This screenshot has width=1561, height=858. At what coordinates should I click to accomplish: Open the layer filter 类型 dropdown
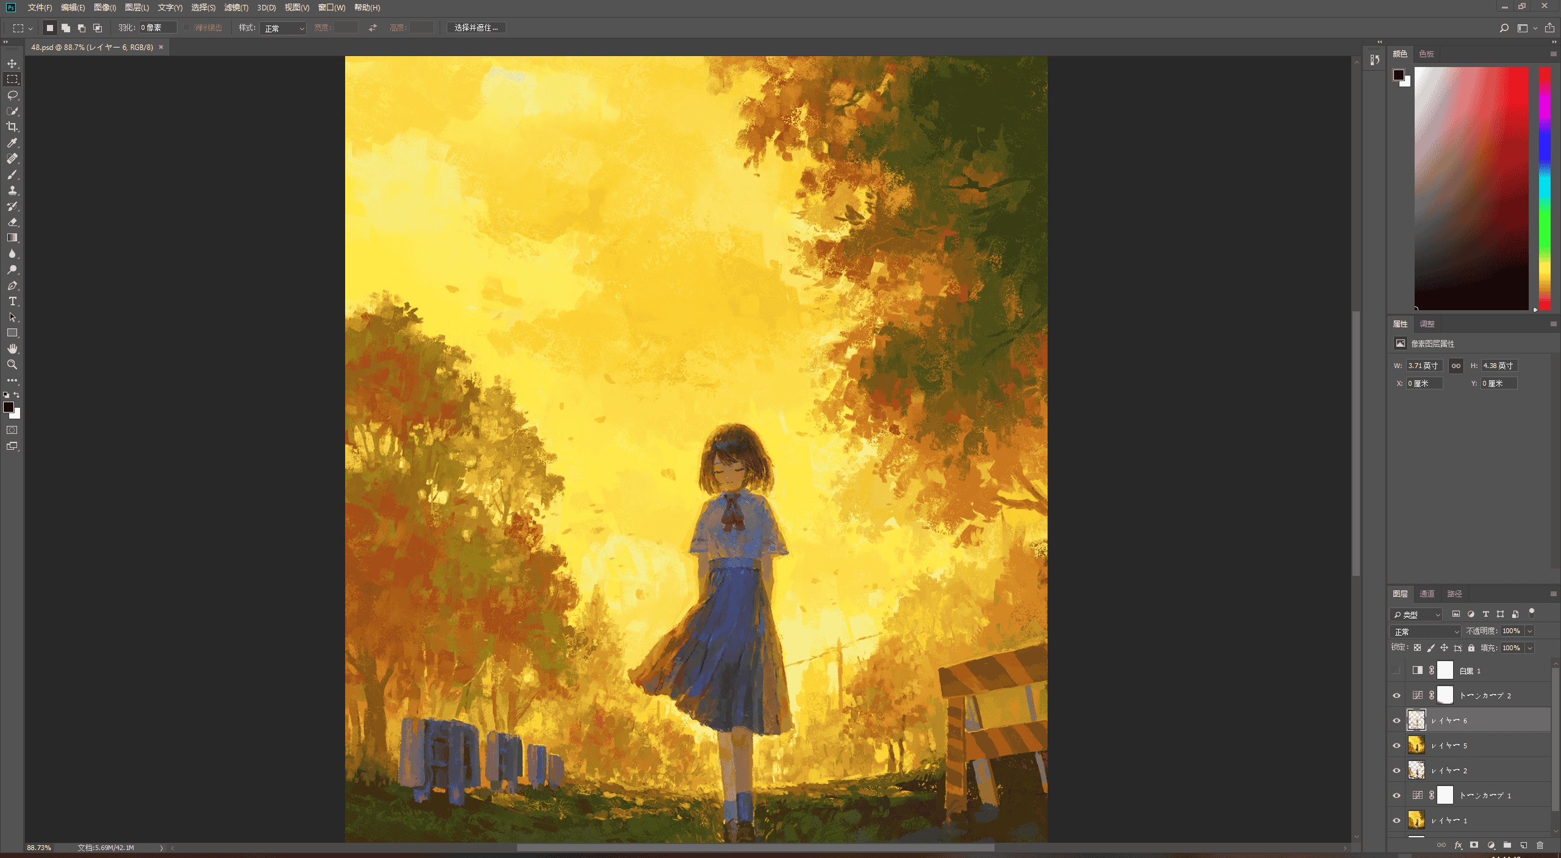(1416, 614)
